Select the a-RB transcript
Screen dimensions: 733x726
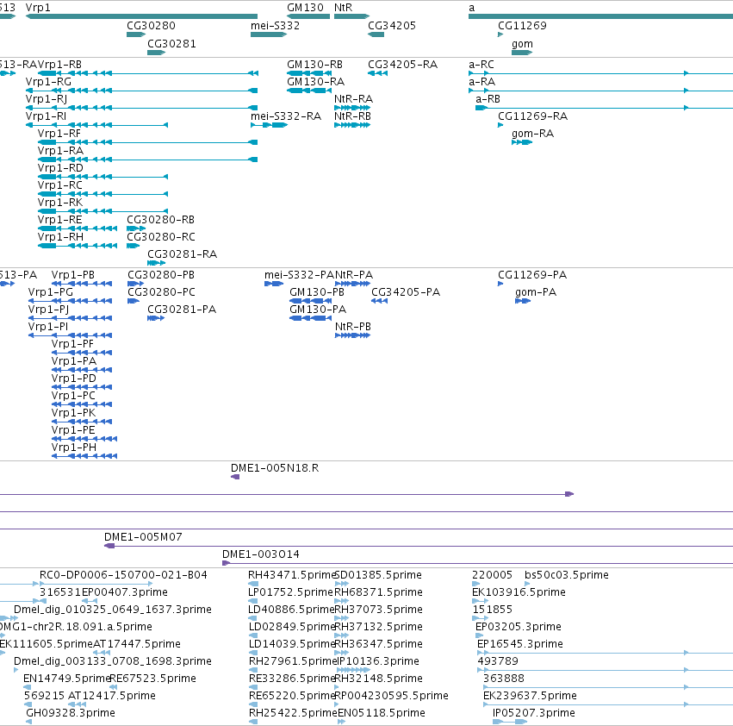[x=604, y=108]
